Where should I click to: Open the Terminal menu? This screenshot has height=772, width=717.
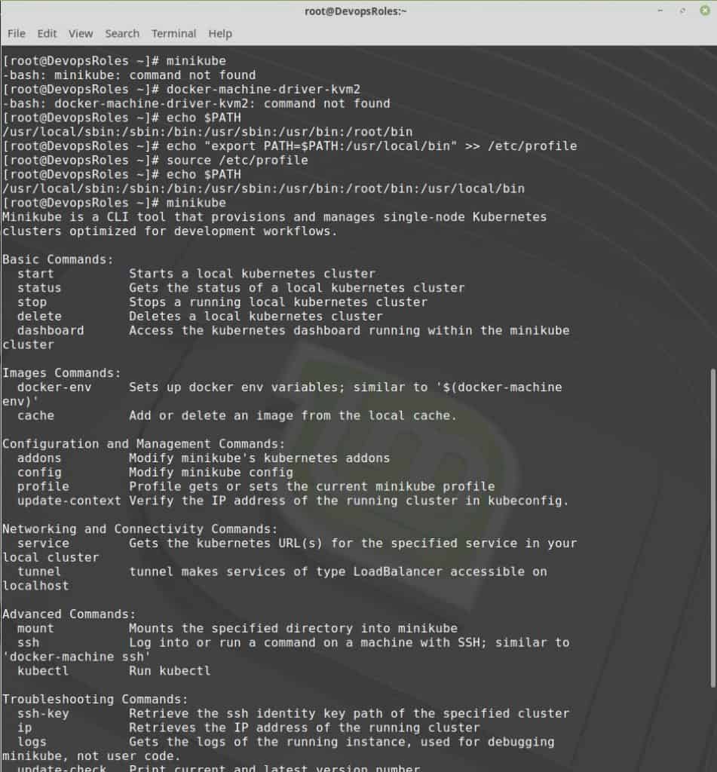[x=173, y=33]
